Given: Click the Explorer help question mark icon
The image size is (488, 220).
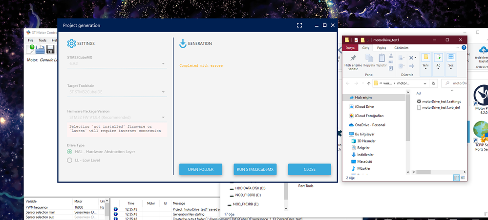Looking at the screenshot, I should pos(464,48).
